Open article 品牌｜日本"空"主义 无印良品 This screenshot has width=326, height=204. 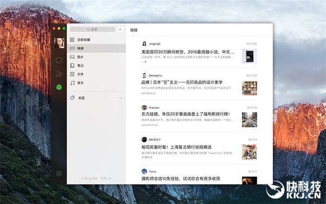[x=182, y=83]
